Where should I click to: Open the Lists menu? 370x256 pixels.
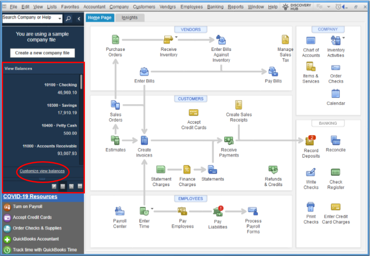(x=52, y=7)
